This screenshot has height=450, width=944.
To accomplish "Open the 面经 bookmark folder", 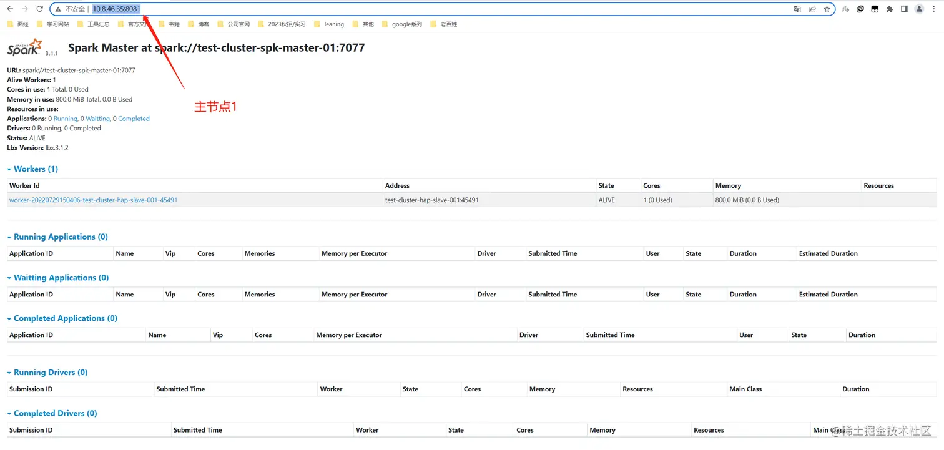I will click(18, 24).
